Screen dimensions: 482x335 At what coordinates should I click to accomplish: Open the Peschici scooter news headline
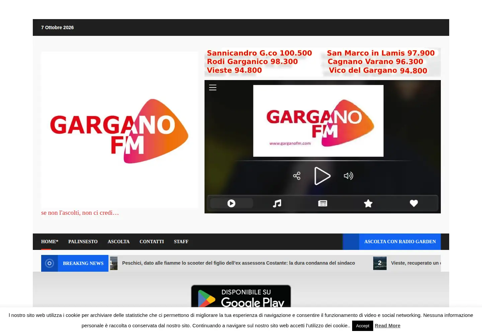[x=238, y=263]
